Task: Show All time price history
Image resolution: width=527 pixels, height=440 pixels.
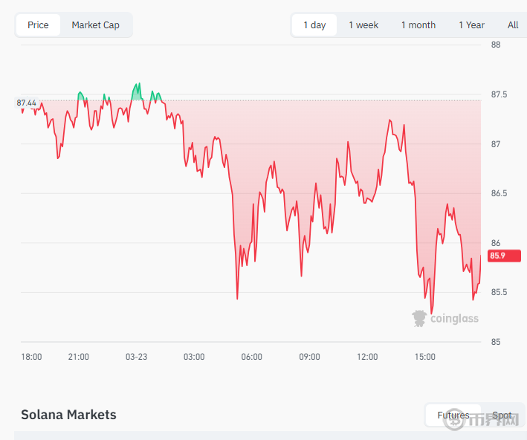Action: [x=513, y=25]
